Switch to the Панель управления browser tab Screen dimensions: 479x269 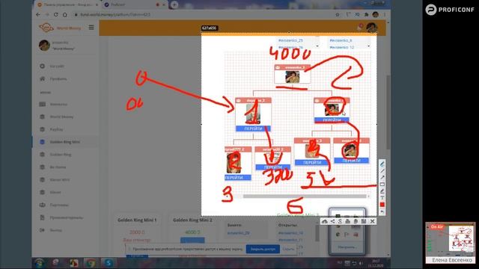[67, 4]
